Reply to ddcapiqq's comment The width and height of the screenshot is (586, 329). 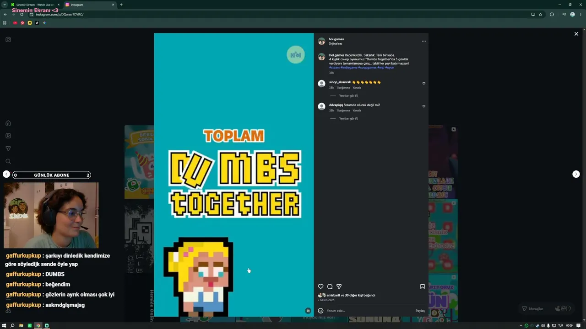click(357, 111)
